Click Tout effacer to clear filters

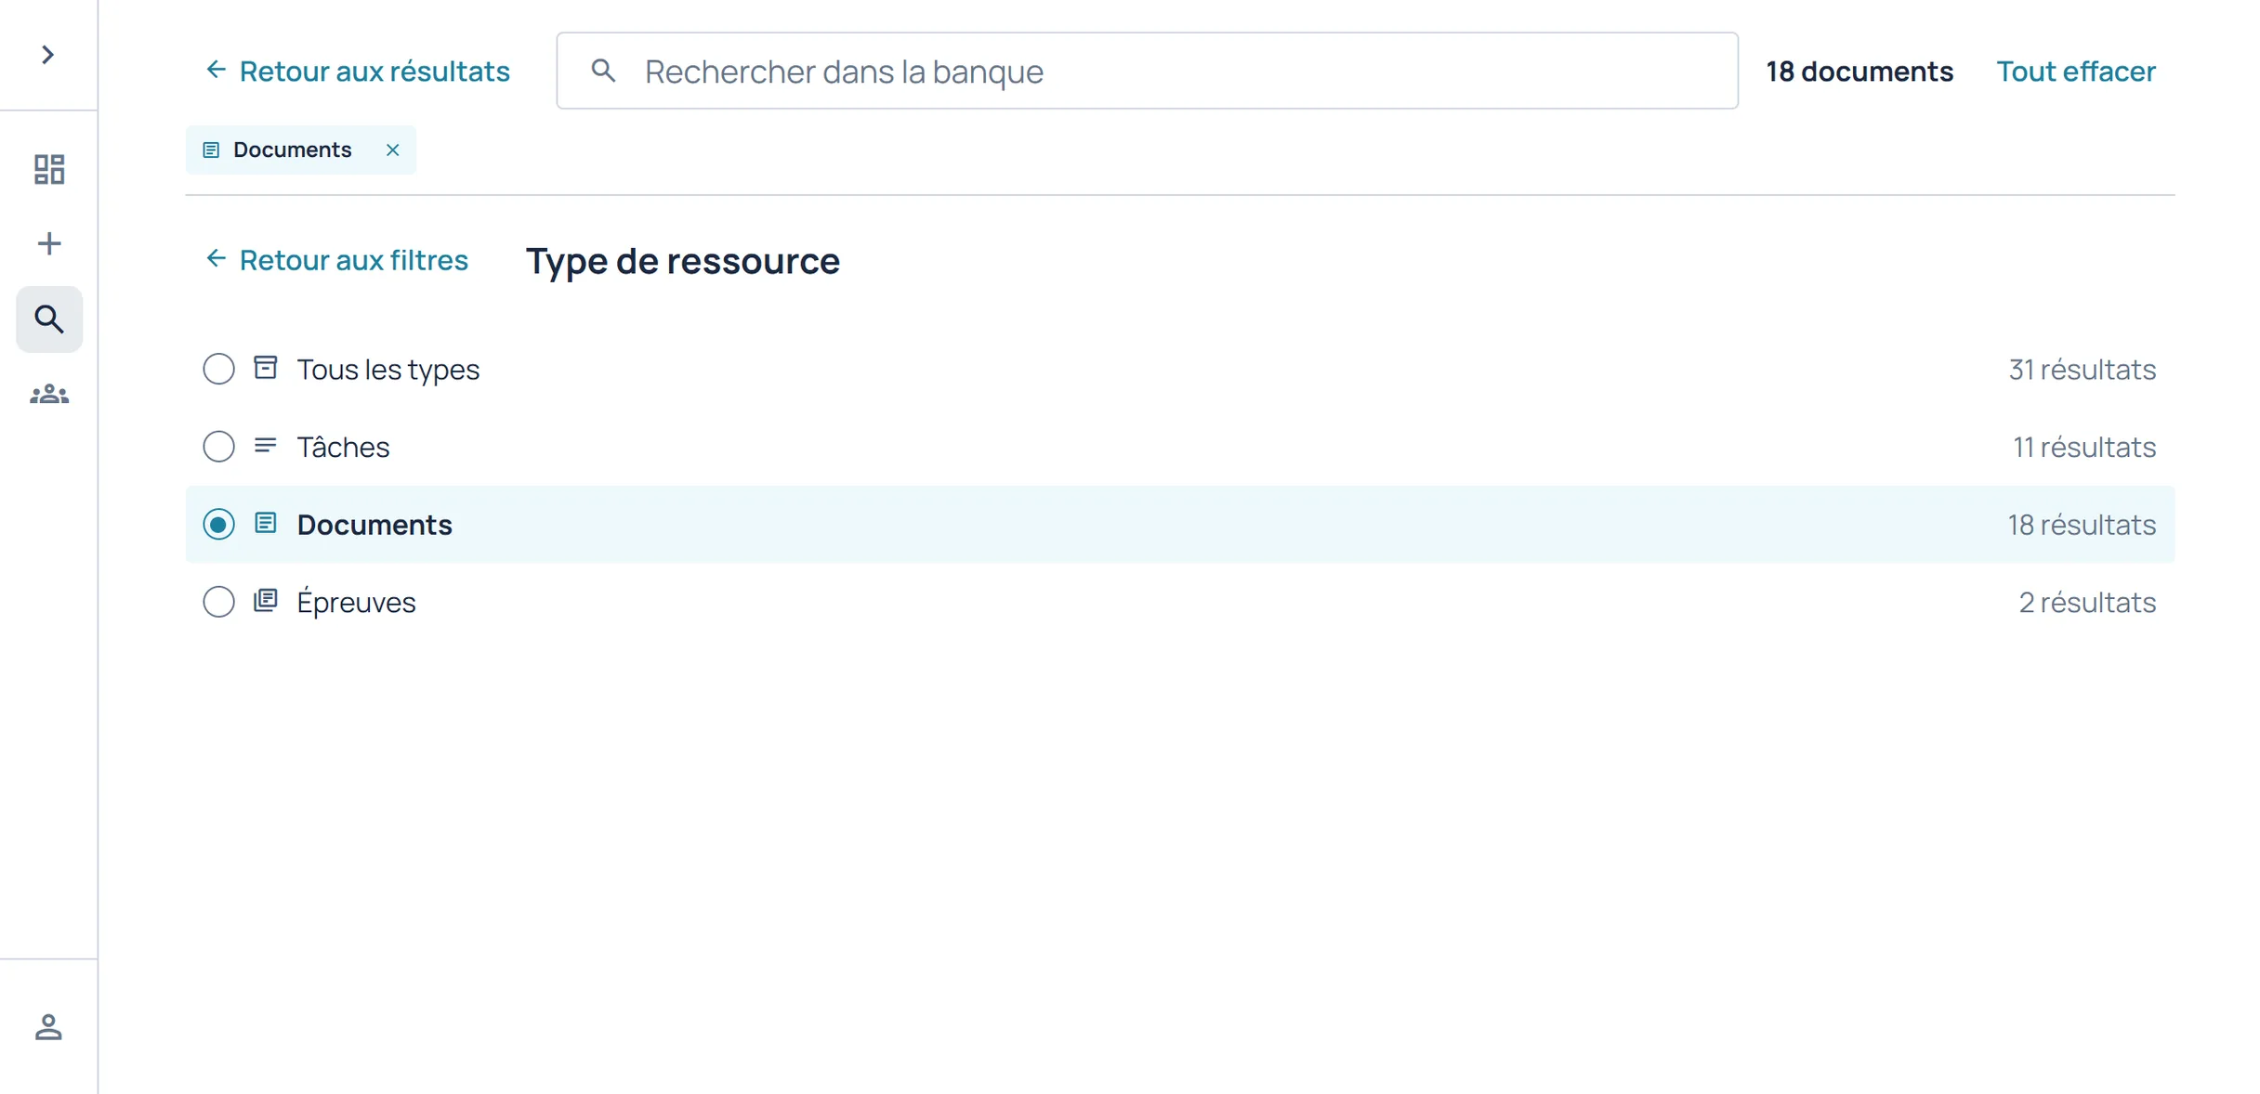2076,71
